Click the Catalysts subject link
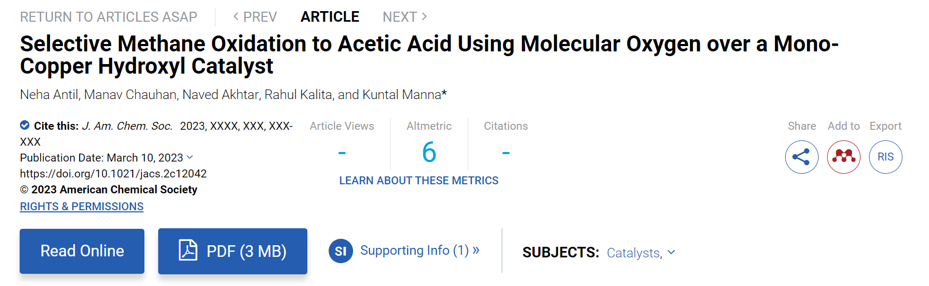 634,253
